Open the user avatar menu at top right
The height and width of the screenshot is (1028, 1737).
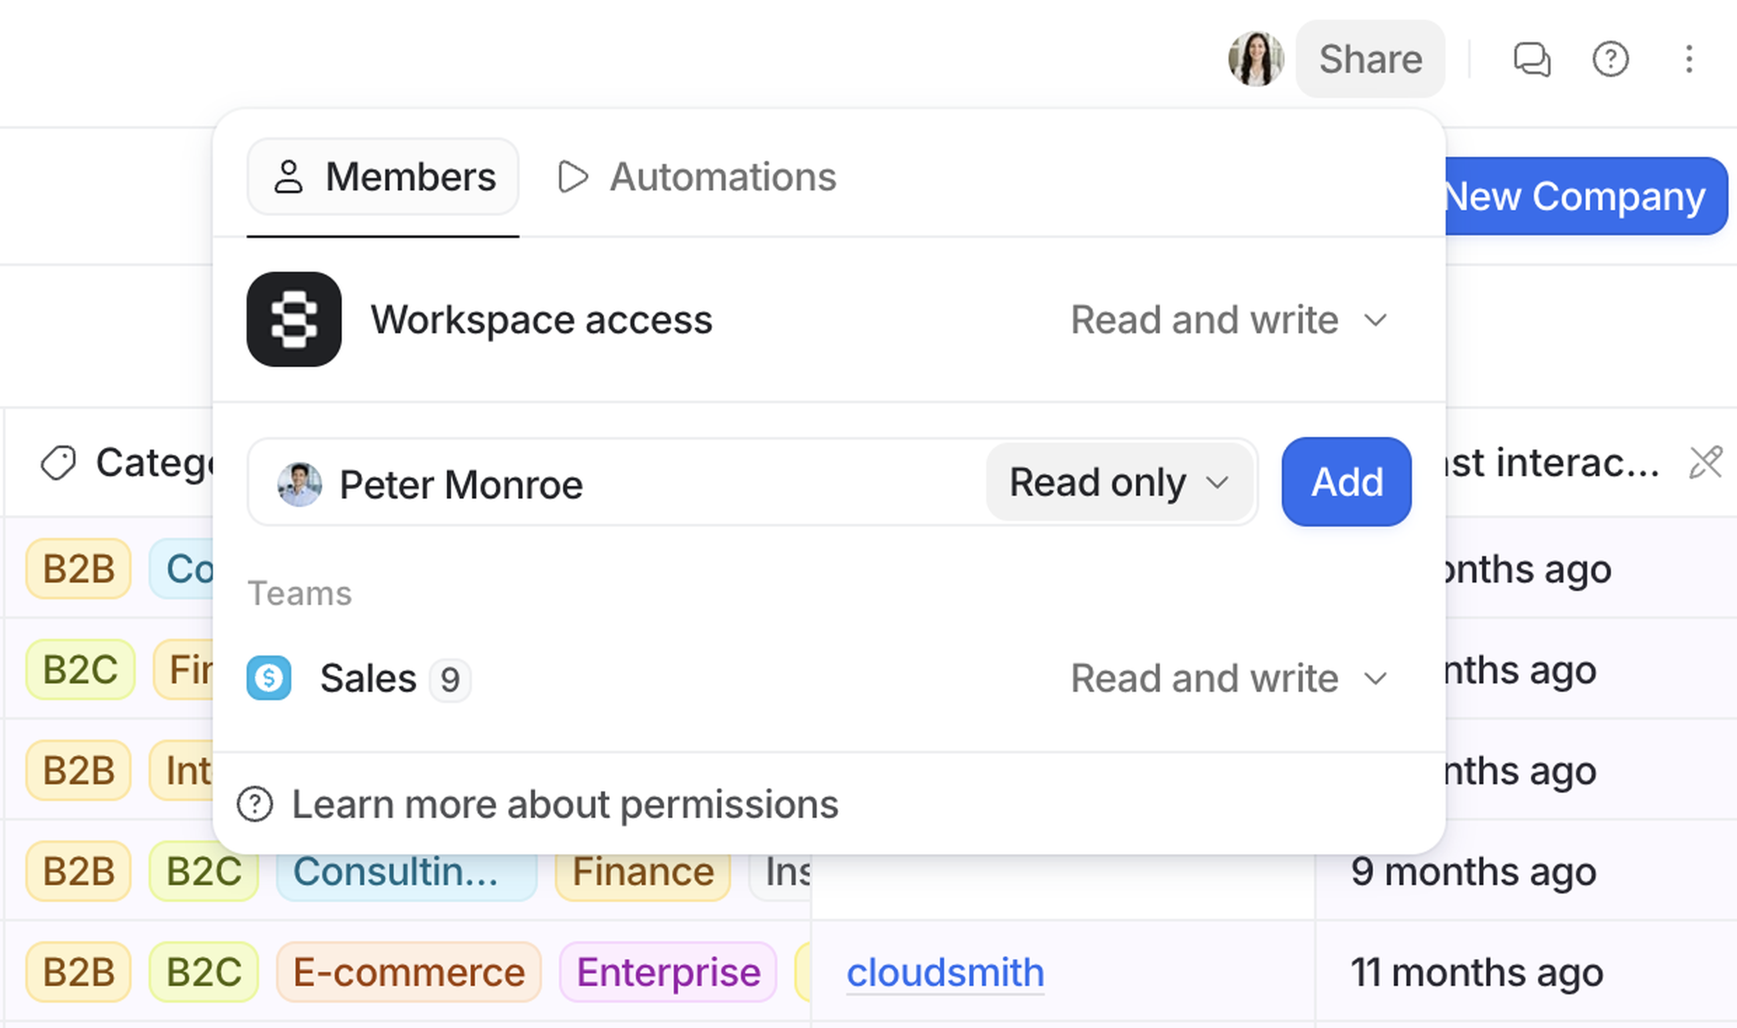(x=1255, y=59)
